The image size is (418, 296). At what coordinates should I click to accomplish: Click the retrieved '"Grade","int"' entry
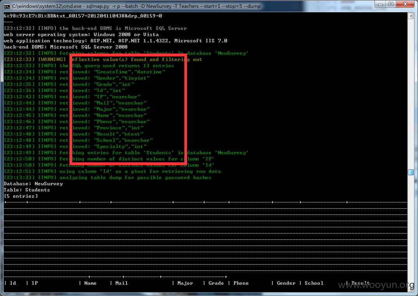tap(114, 84)
